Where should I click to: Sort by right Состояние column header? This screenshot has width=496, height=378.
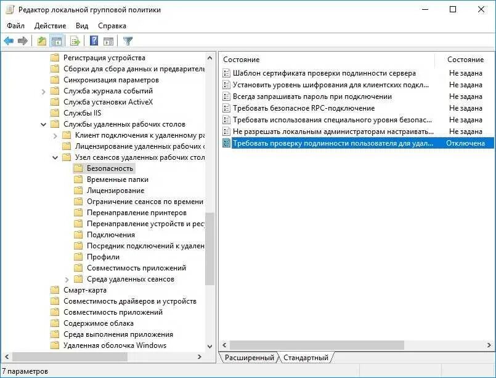[465, 60]
